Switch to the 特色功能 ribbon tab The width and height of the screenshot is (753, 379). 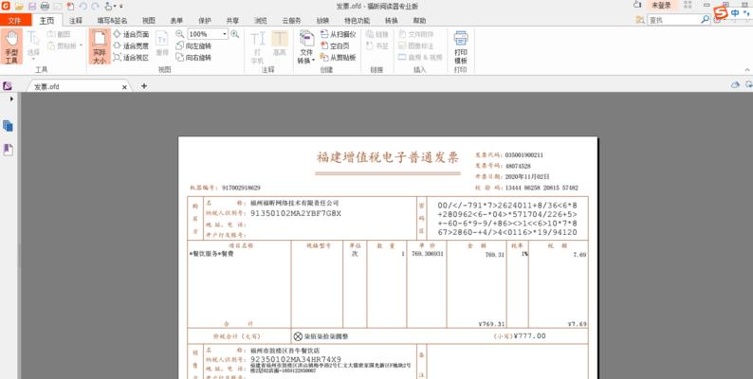(357, 21)
